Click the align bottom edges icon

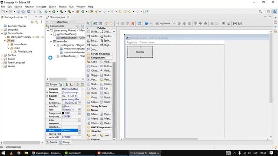click(205, 23)
